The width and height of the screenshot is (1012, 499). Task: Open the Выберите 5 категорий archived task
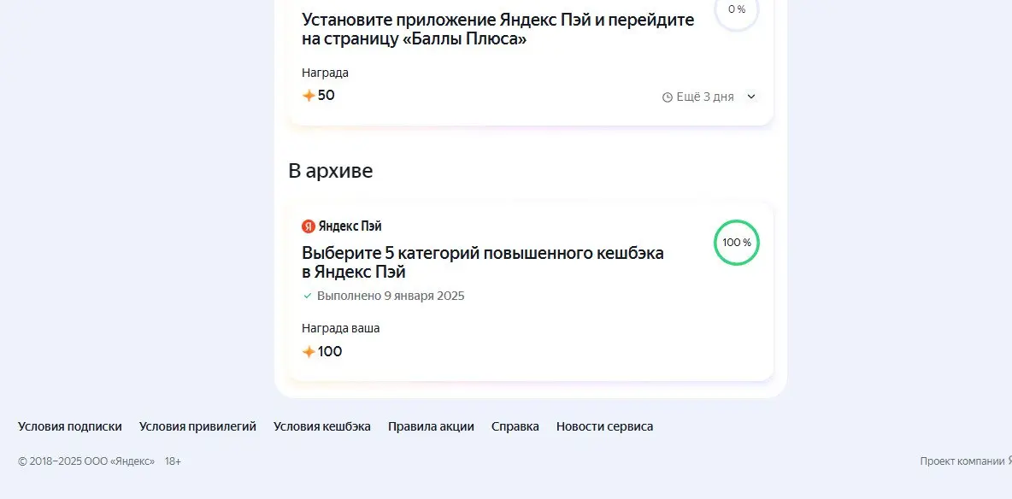tap(483, 262)
